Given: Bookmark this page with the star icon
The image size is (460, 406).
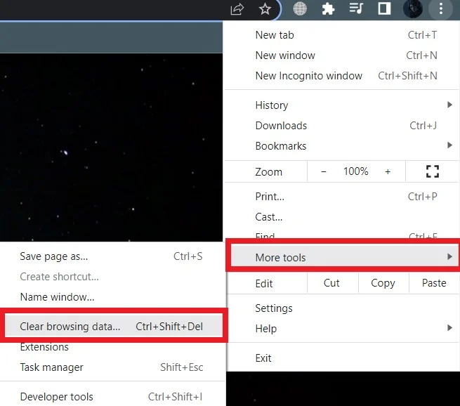Looking at the screenshot, I should coord(265,9).
